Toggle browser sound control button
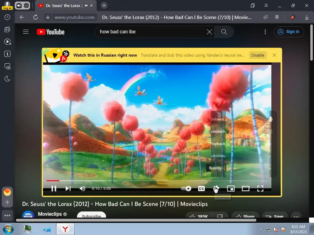 pos(19,6)
